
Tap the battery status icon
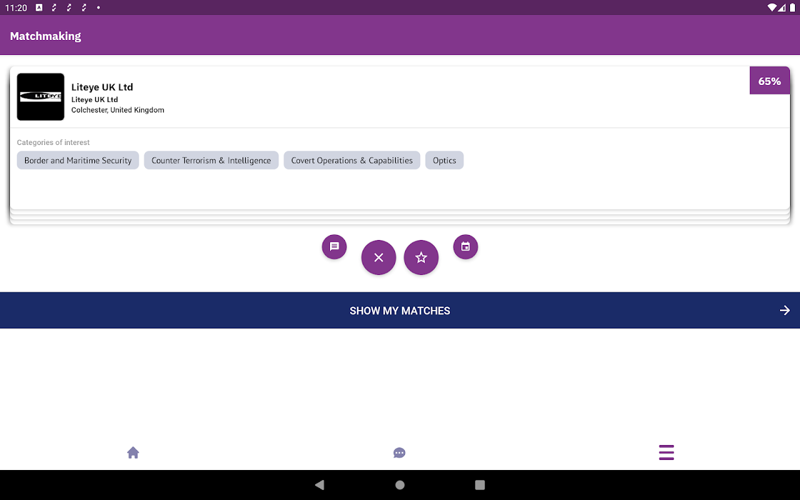pos(792,7)
